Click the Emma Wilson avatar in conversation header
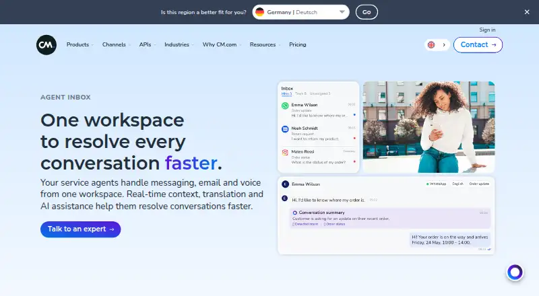 [285, 184]
